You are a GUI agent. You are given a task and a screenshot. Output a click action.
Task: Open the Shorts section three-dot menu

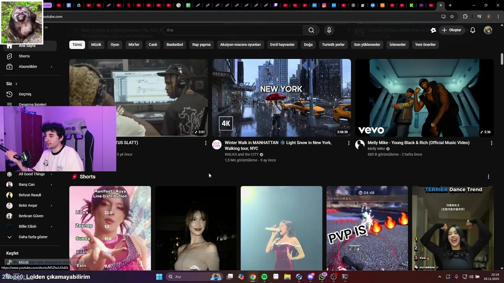pyautogui.click(x=488, y=177)
